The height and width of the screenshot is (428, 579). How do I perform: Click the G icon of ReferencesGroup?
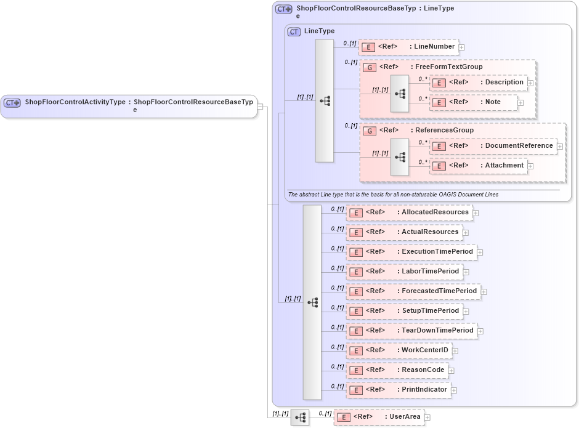[x=369, y=130]
